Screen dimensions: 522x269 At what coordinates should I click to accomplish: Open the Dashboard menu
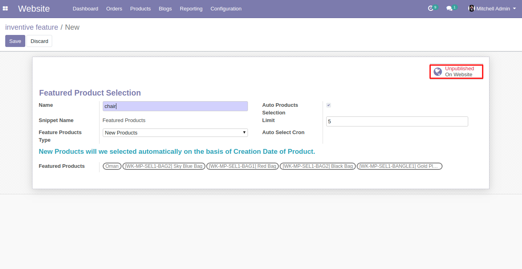[x=85, y=8]
